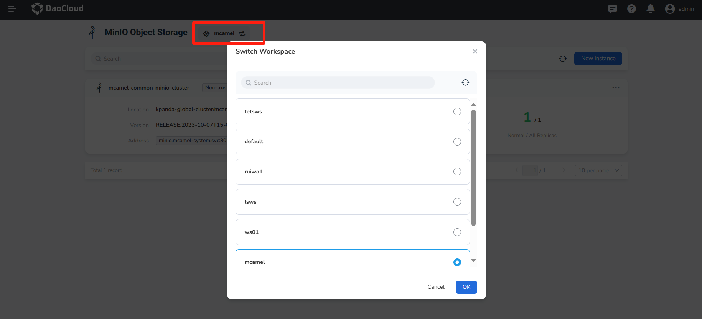Open the 10 per page dropdown

[598, 170]
